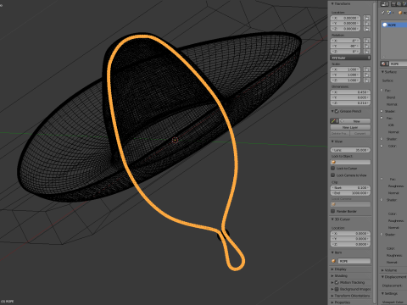
Task: Click the object data icon in breadcrumb
Action: [390, 13]
